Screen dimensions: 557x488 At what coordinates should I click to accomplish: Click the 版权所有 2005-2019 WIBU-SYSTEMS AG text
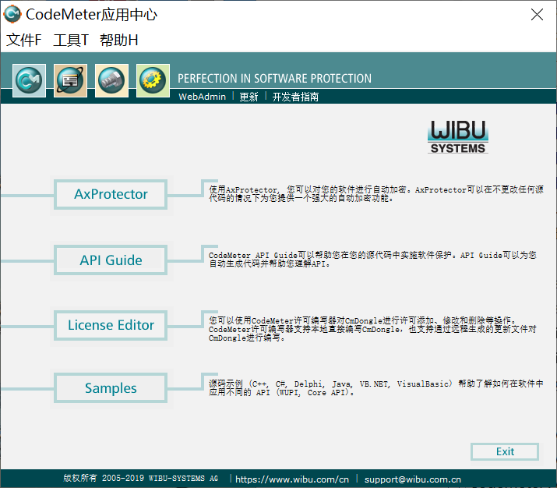(x=141, y=479)
